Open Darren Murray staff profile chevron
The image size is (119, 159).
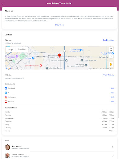pos(113,156)
